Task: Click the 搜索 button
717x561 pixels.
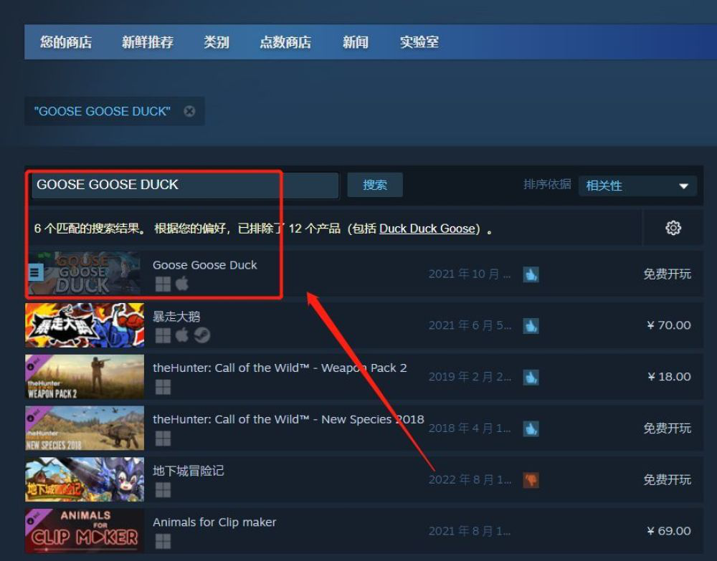Action: pyautogui.click(x=375, y=185)
